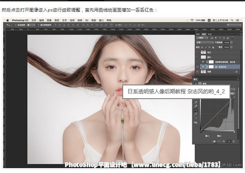Image resolution: width=245 pixels, height=173 pixels.
Task: Click the curves white point slider
Action: click(234, 132)
